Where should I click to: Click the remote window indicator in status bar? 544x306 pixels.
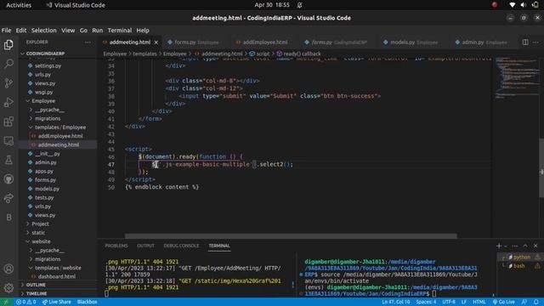click(6, 302)
